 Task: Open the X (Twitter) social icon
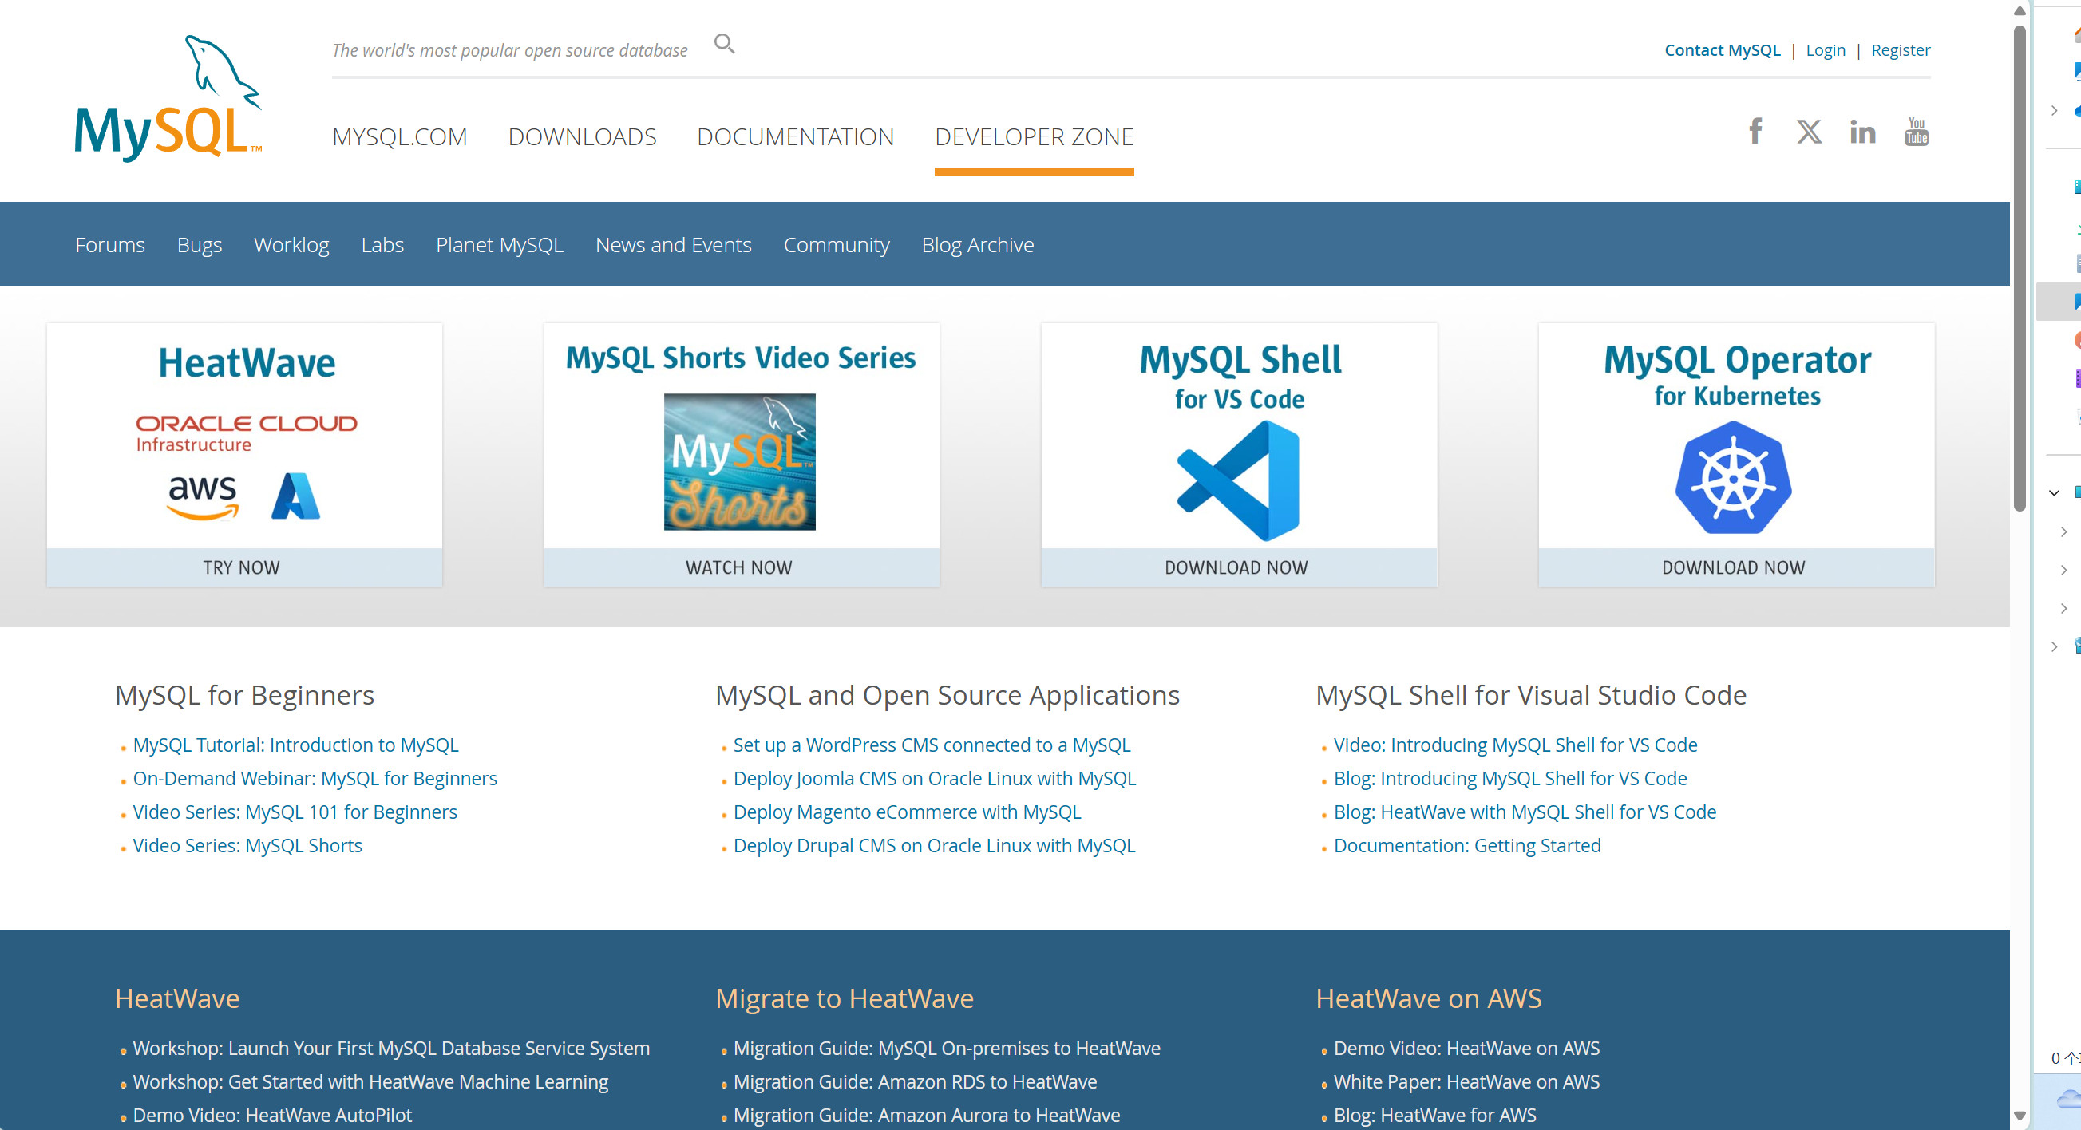pos(1809,132)
